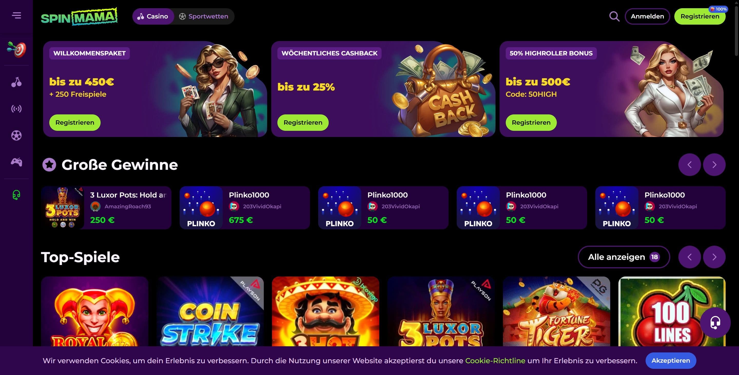Open the floating support chat button
The width and height of the screenshot is (739, 375).
pos(715,323)
